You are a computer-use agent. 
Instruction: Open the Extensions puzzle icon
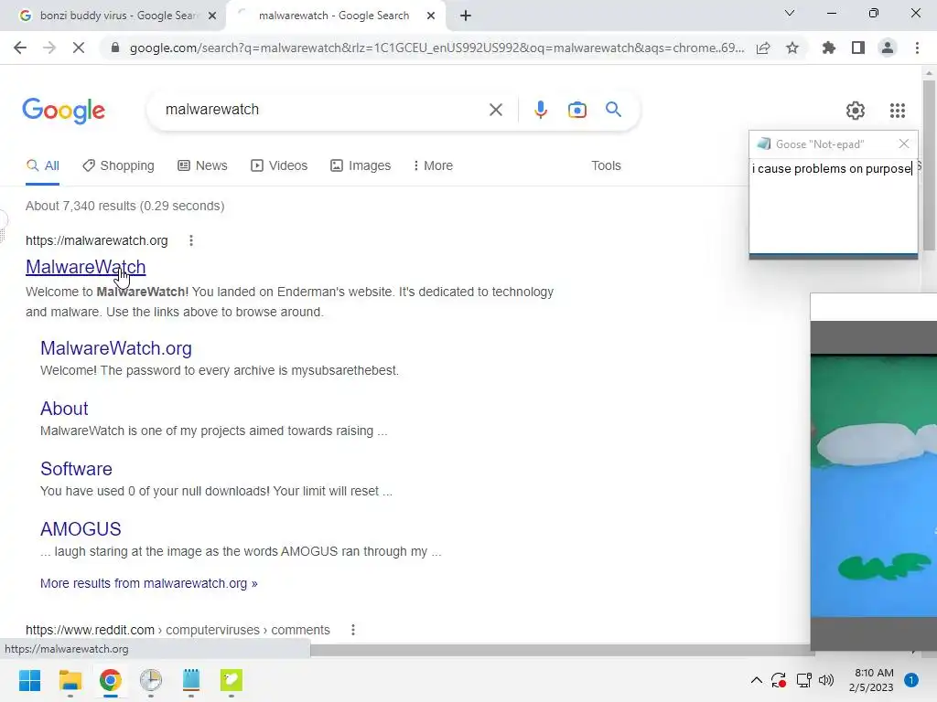pos(829,48)
